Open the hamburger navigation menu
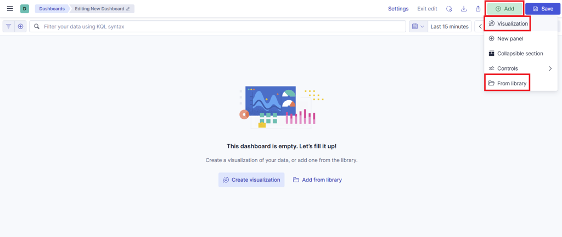 [x=10, y=9]
